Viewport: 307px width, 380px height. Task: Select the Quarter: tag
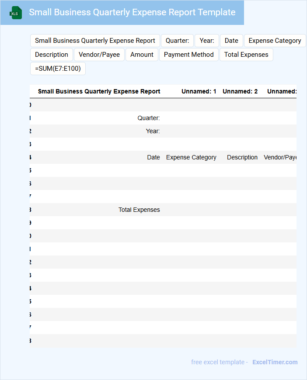click(178, 41)
